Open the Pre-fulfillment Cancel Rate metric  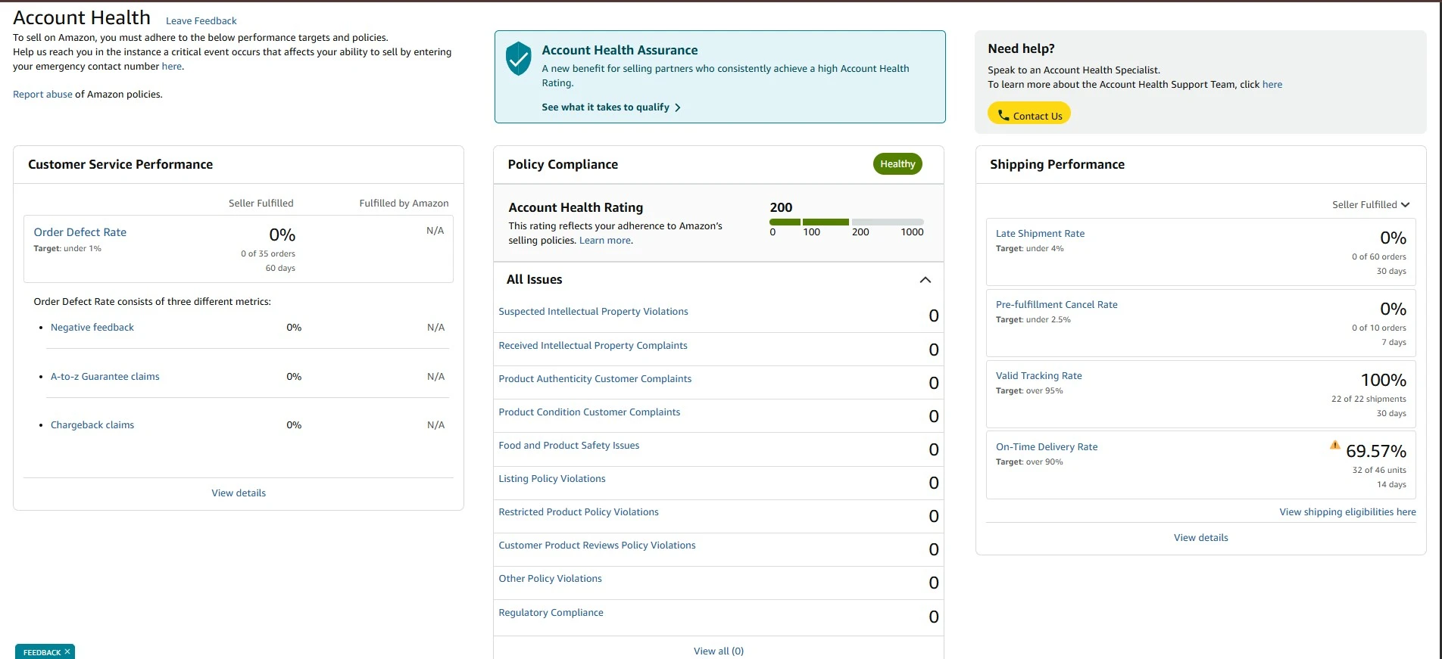click(1057, 305)
